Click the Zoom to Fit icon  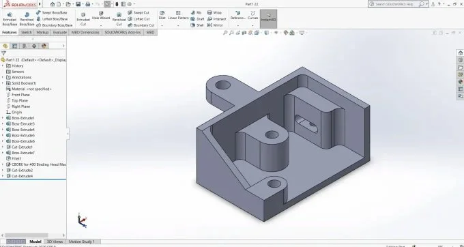point(225,33)
